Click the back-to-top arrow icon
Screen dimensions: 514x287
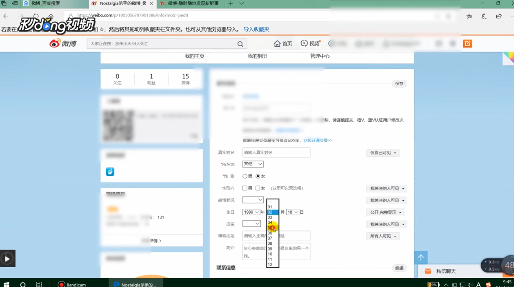pos(421,257)
